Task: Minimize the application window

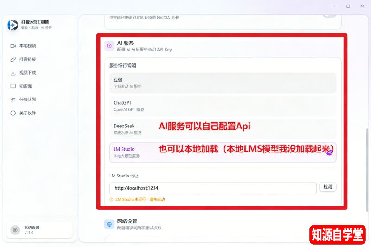Action: 333,6
